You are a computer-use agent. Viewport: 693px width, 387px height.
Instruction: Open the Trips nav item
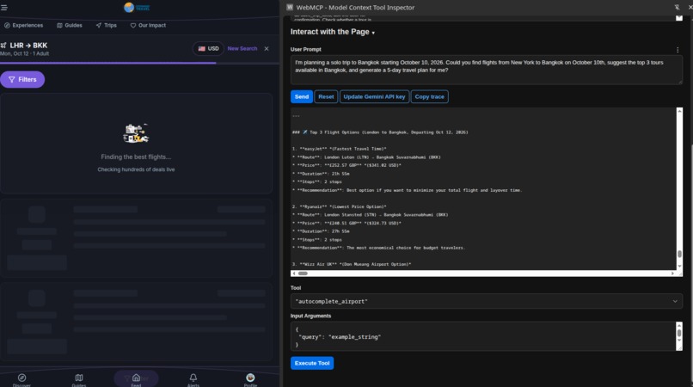coord(107,25)
